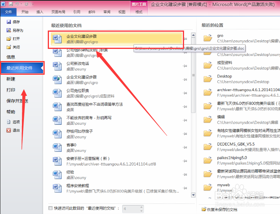Screen dimensions: 280x214
Task: Open the 编辑 folder icon
Action: coord(208,119)
